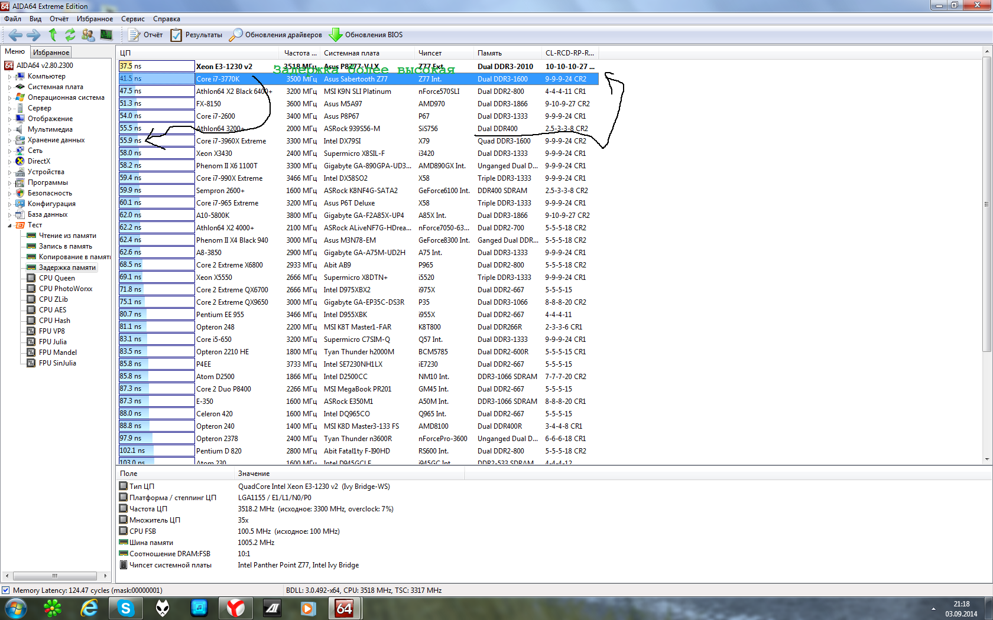Open the Избранное menu in menu bar

click(95, 19)
